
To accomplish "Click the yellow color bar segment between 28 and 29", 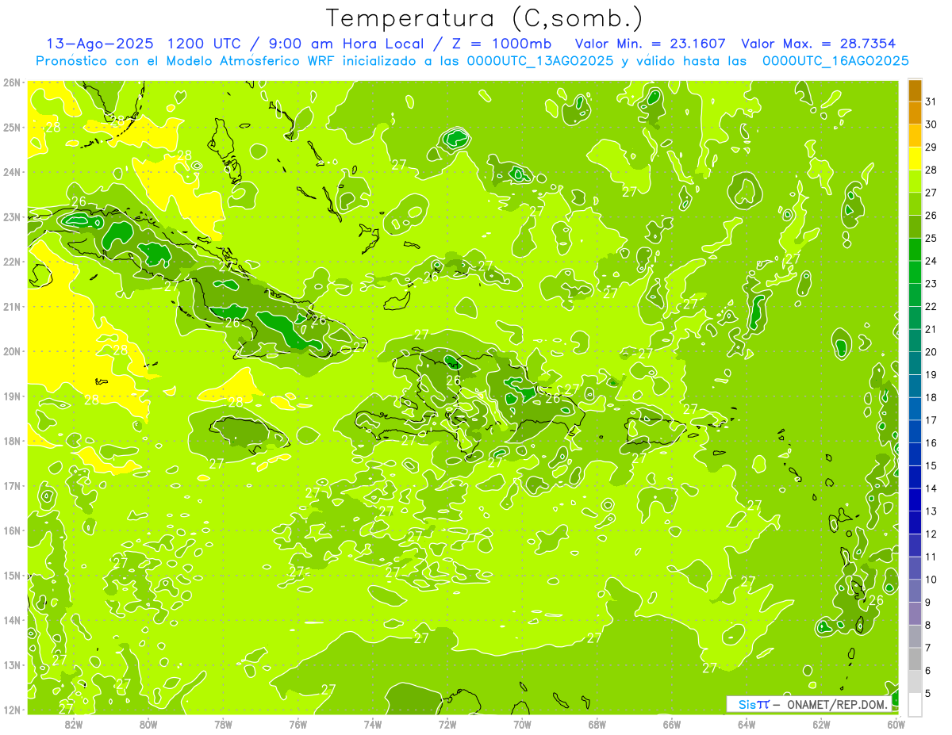I will [915, 159].
